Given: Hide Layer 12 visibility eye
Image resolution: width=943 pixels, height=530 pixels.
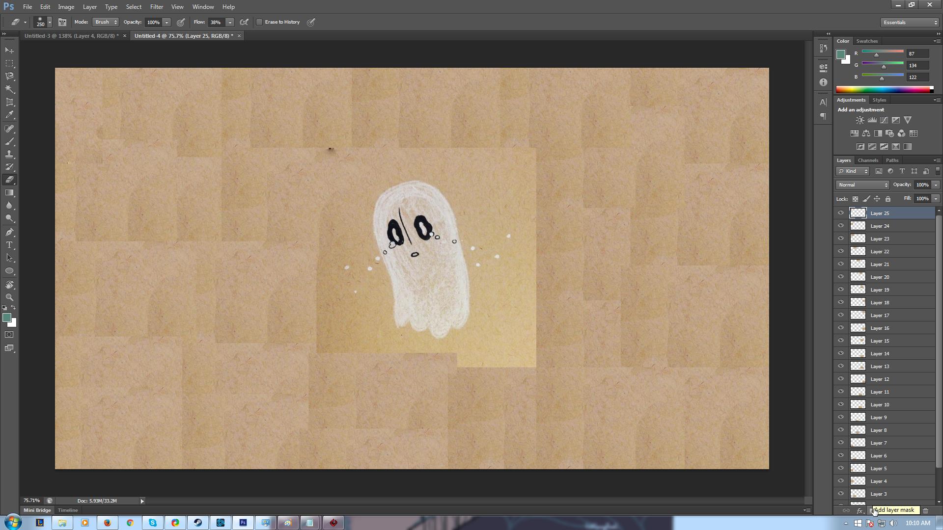Looking at the screenshot, I should click(841, 379).
